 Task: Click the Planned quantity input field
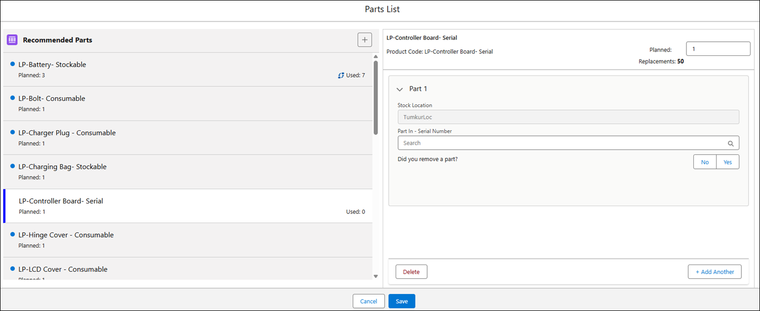718,49
